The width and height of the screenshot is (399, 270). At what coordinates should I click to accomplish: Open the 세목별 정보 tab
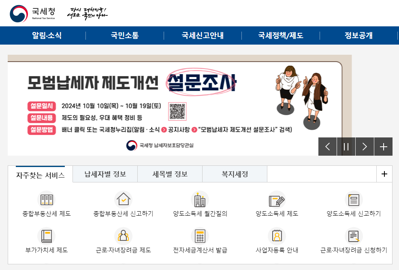click(x=170, y=174)
